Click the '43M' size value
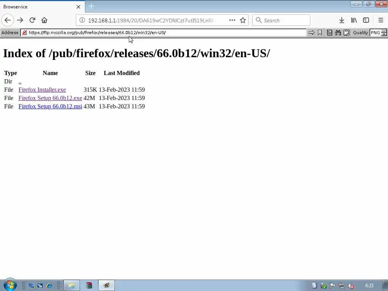The height and width of the screenshot is (291, 388). click(x=89, y=106)
